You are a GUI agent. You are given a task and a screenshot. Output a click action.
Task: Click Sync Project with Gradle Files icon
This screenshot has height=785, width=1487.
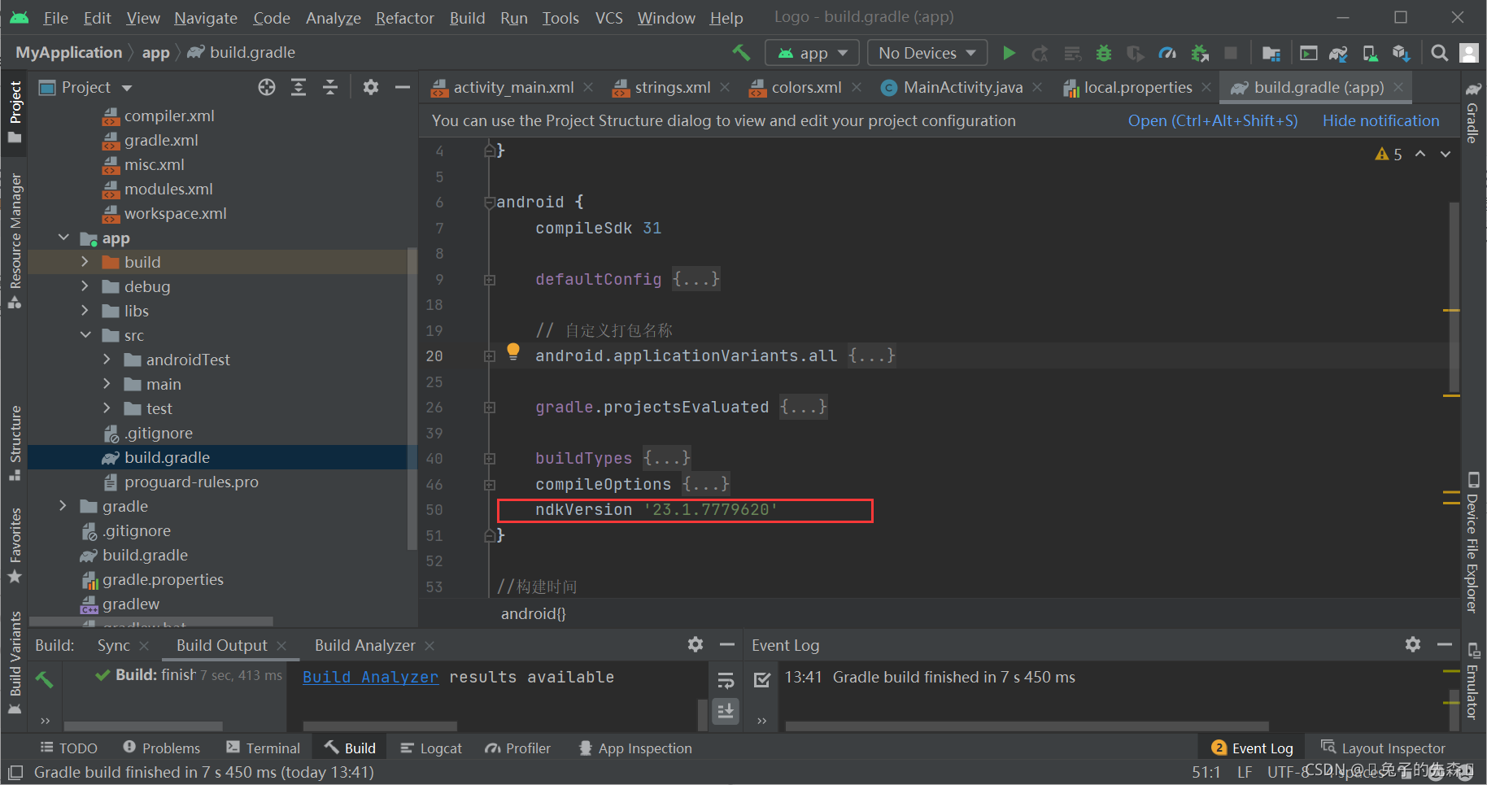point(1338,53)
